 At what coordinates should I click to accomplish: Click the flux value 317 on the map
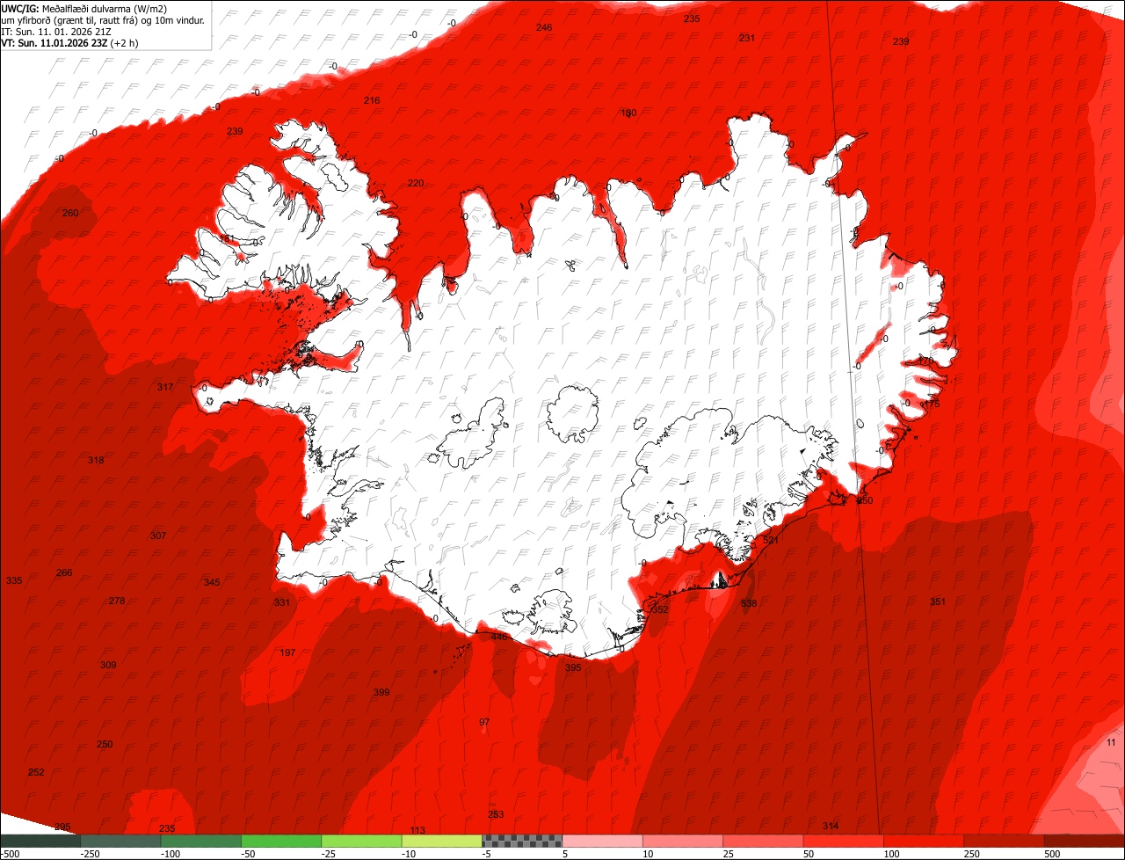(x=165, y=387)
